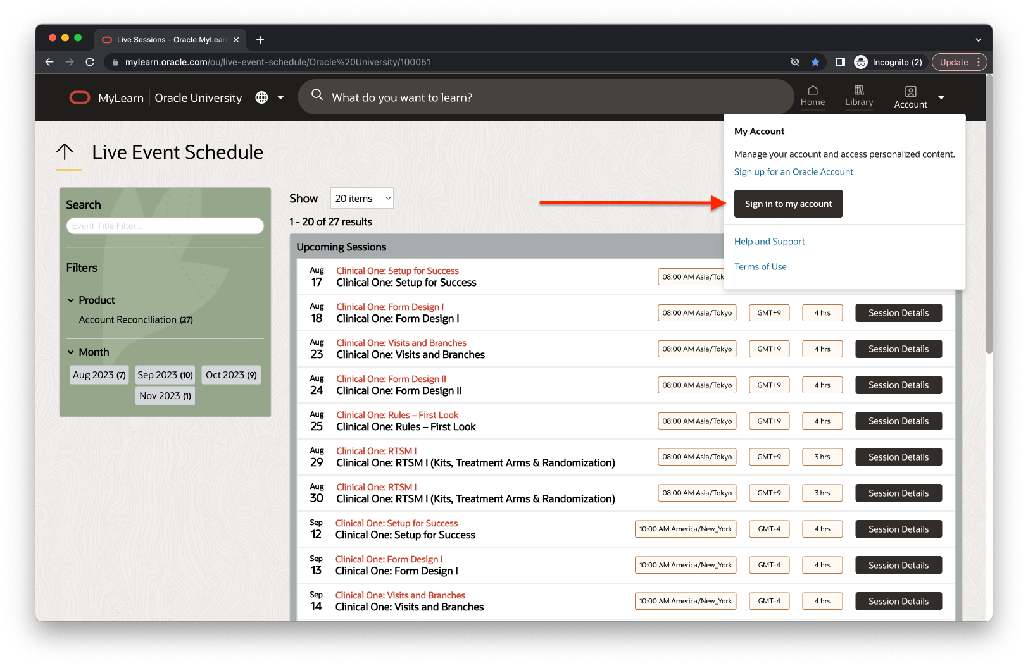Click the tracking-blocked eye icon in address bar

pyautogui.click(x=795, y=62)
